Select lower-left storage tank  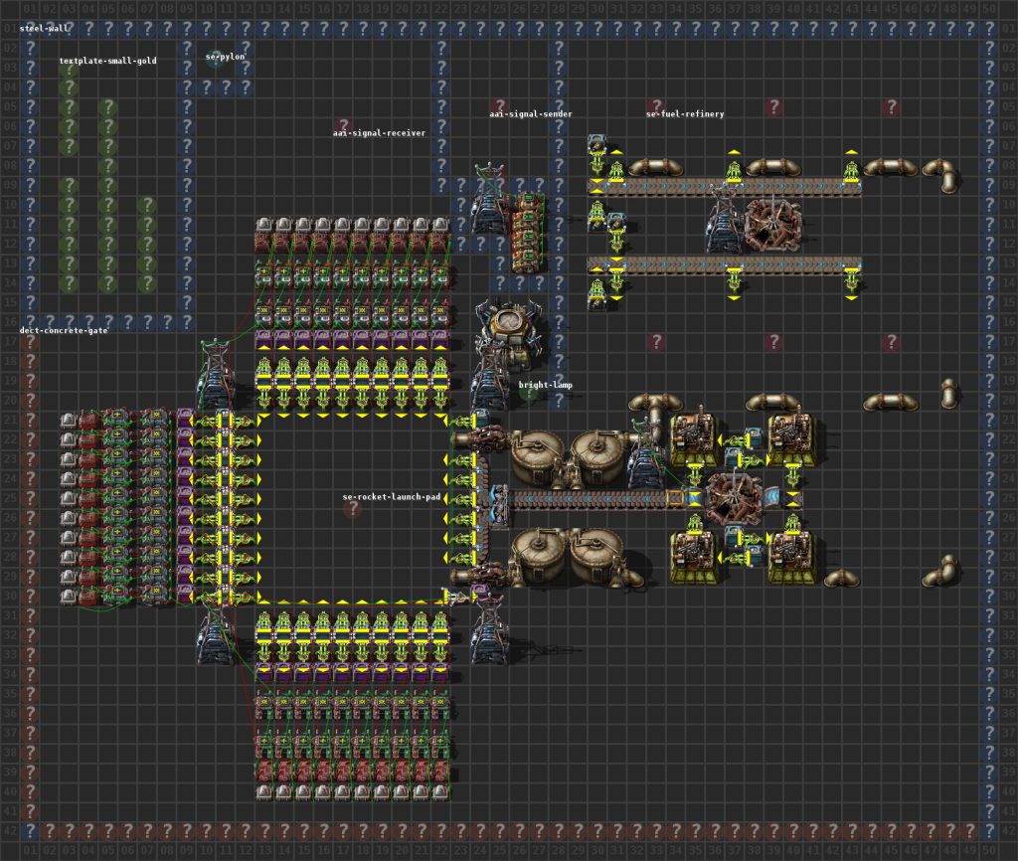536,556
